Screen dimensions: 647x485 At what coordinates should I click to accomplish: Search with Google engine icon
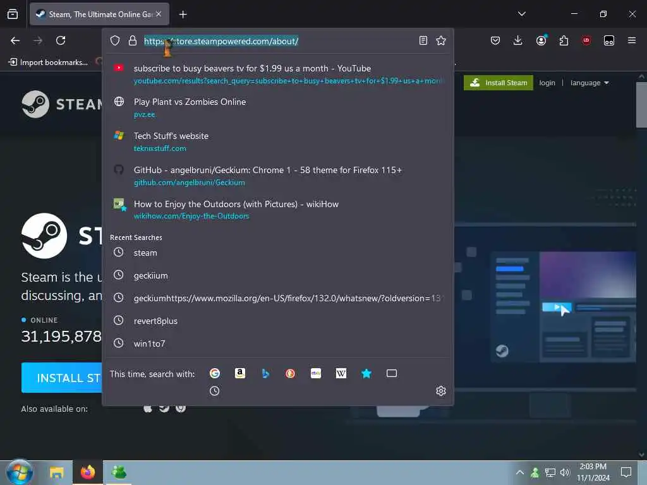tap(215, 373)
